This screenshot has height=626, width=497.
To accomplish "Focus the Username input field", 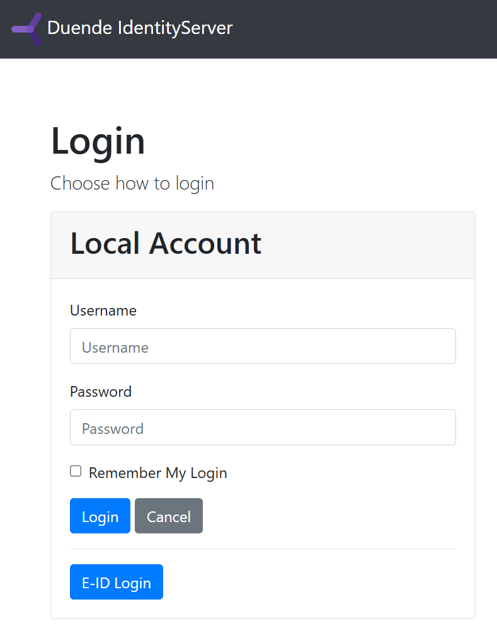I will (263, 346).
